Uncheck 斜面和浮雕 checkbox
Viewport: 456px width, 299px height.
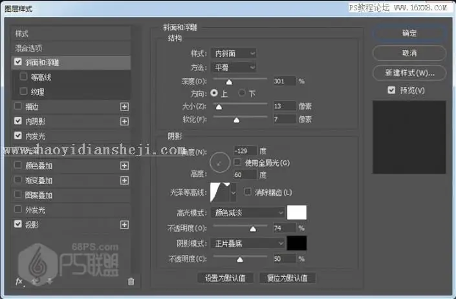point(18,62)
